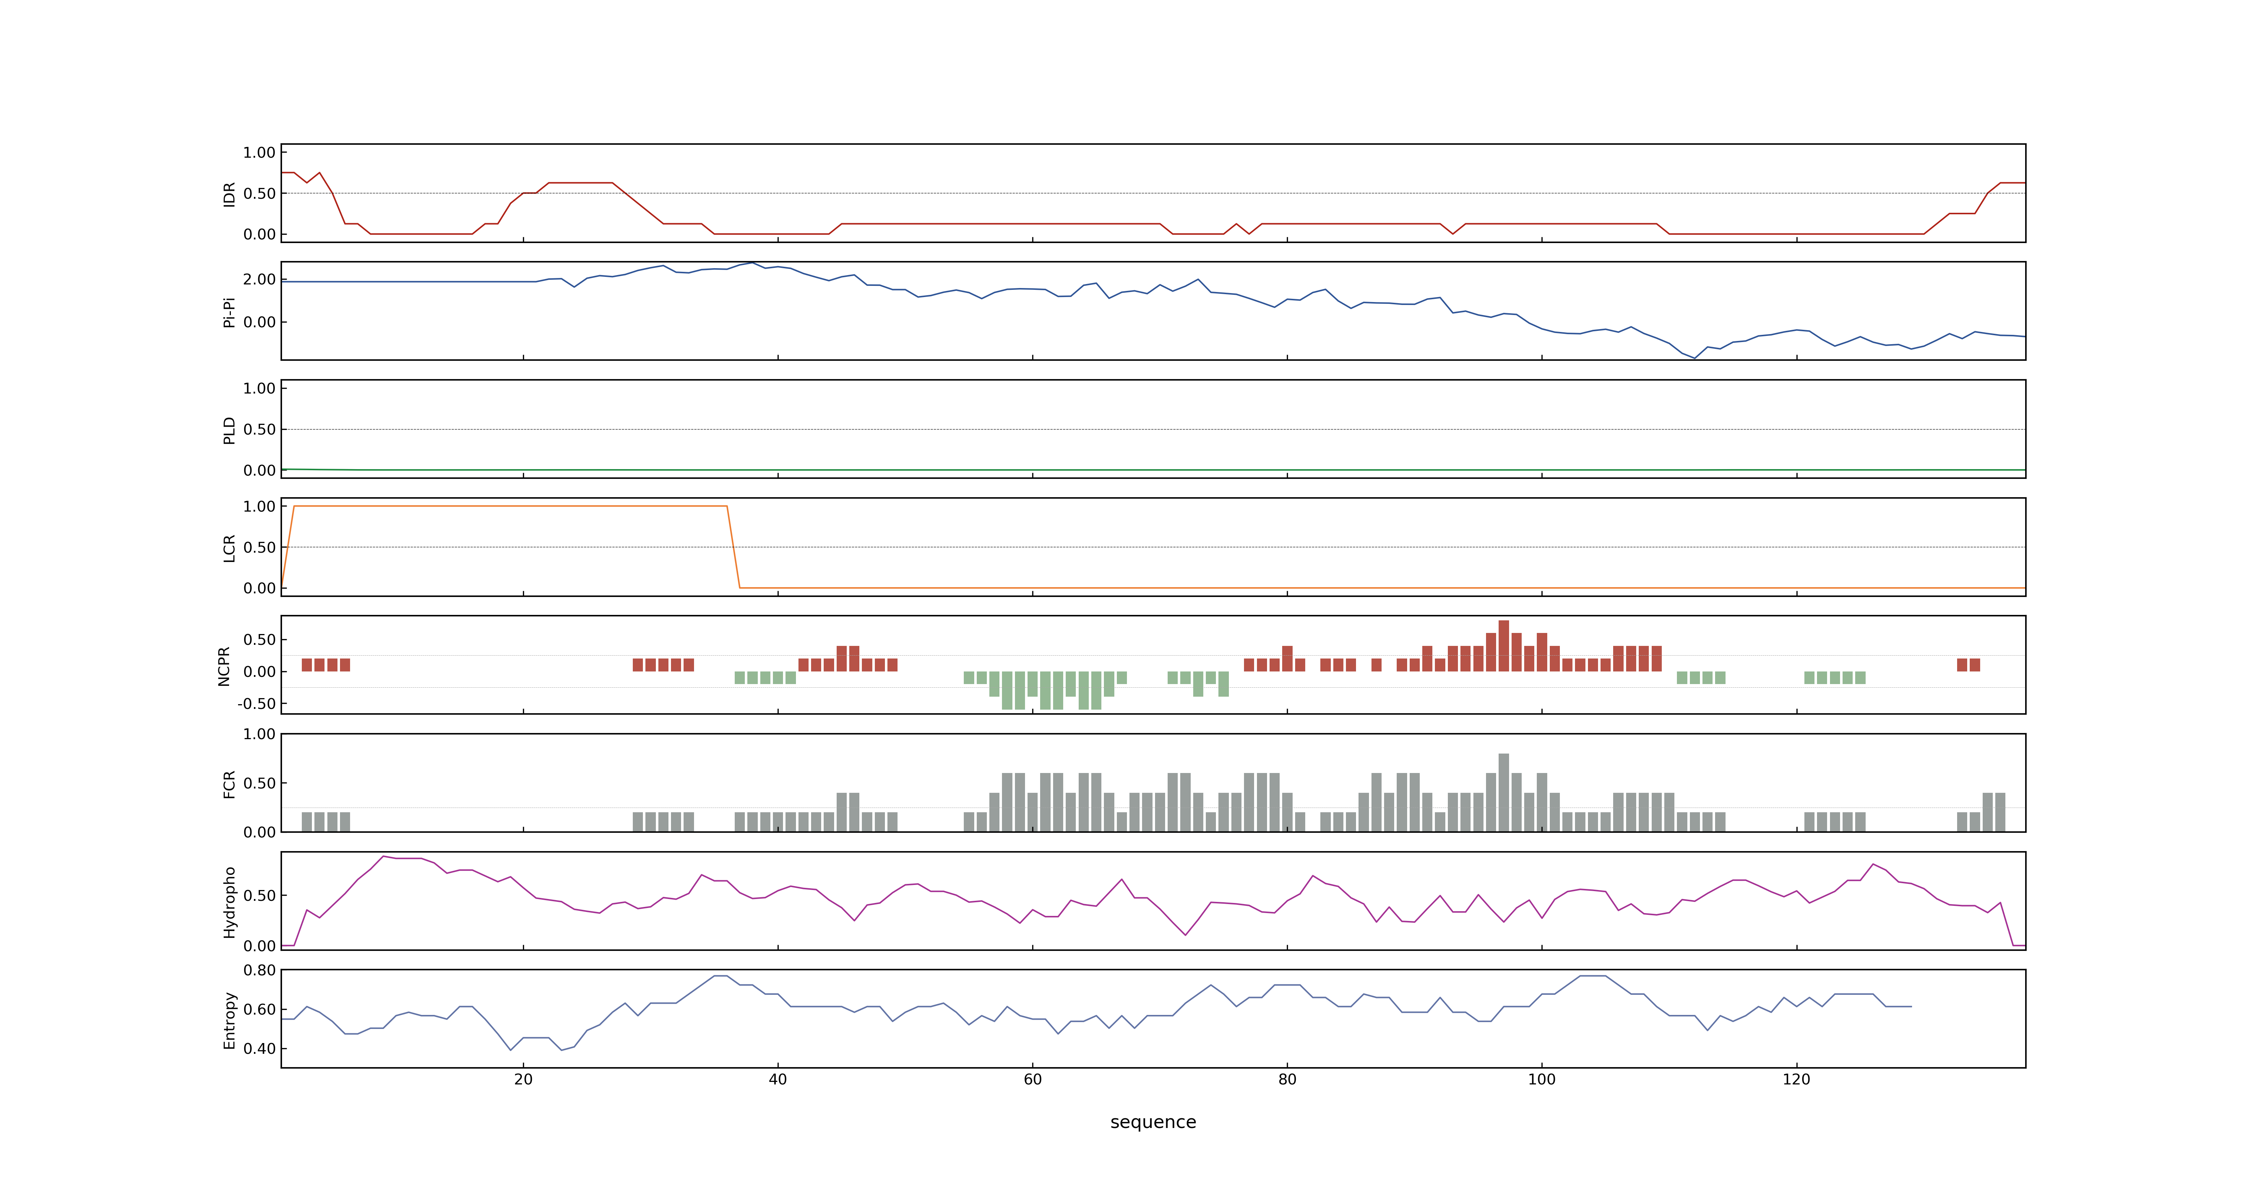
Task: Click the 0.50 tick of the Hydropho panel
Action: (x=260, y=896)
